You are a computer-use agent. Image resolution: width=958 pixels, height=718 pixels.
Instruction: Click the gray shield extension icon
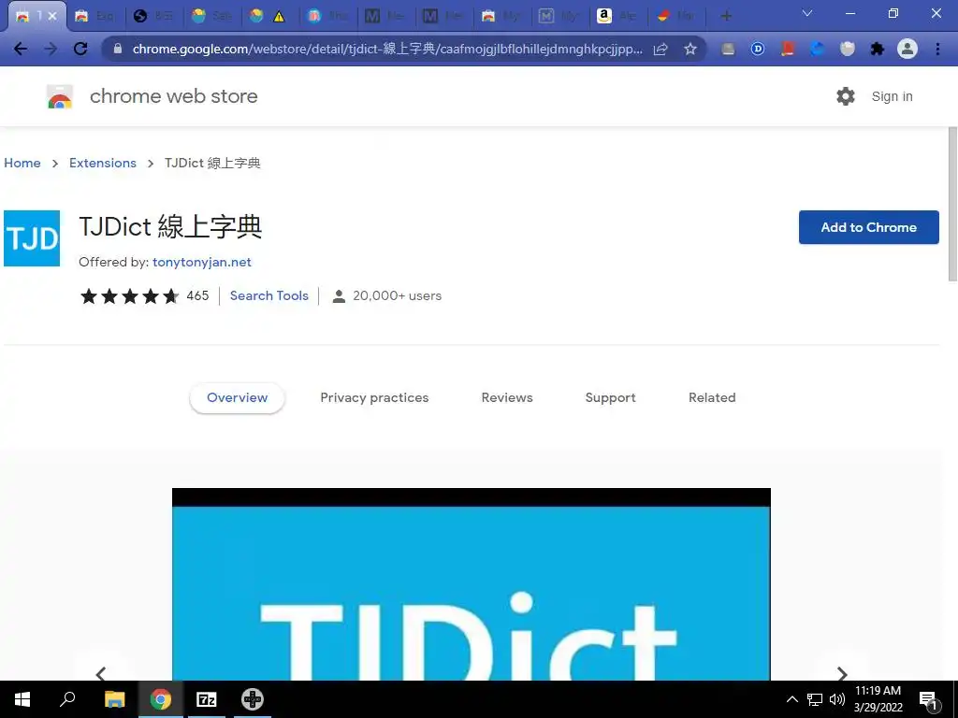(848, 49)
